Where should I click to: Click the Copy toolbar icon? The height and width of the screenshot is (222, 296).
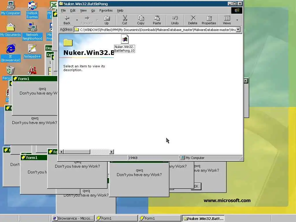[141, 20]
